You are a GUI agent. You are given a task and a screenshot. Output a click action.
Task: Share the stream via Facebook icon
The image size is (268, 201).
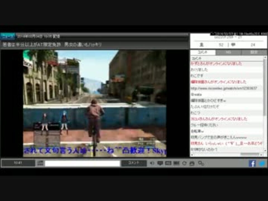[252, 163]
